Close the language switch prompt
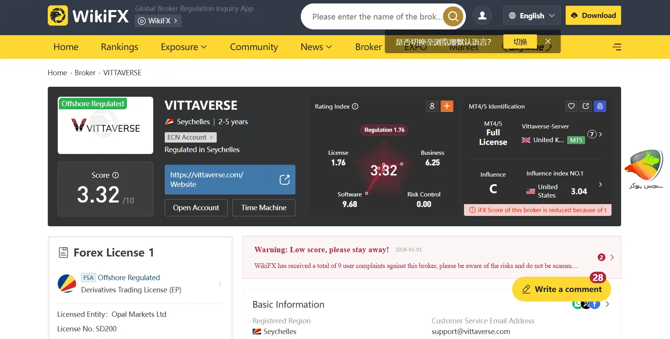 pos(548,42)
